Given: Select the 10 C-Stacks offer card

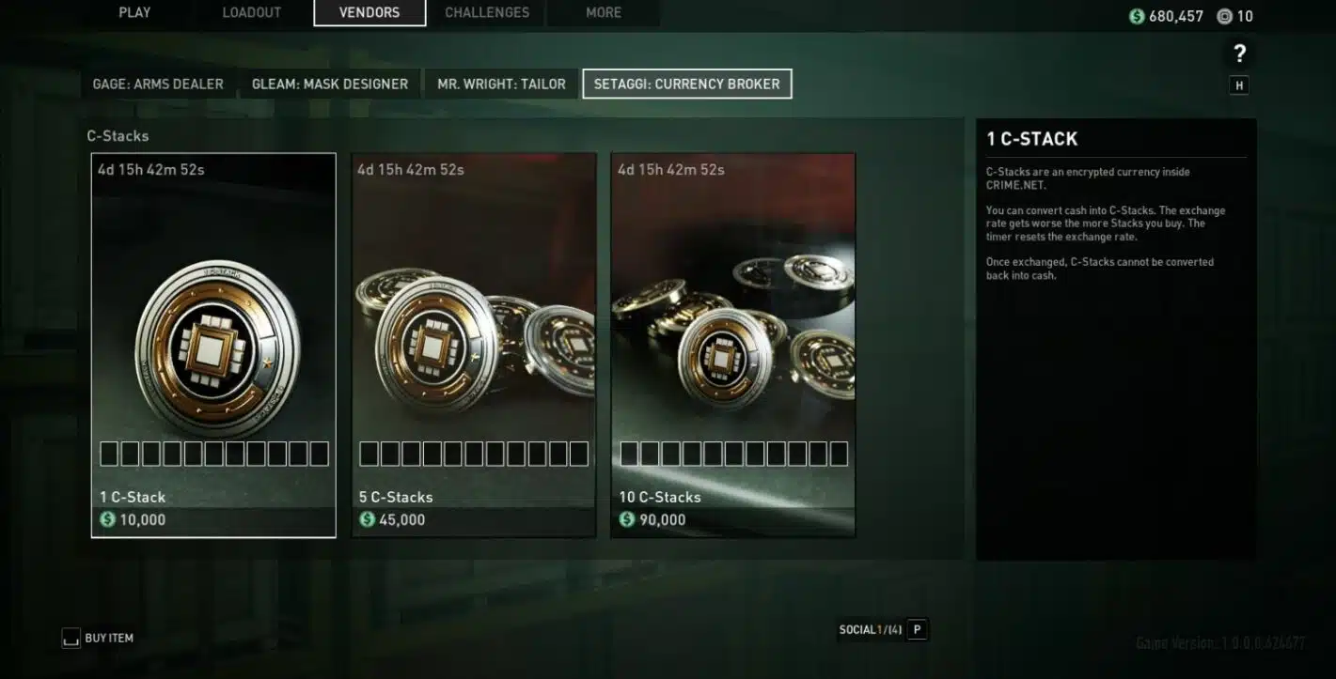Looking at the screenshot, I should point(733,345).
